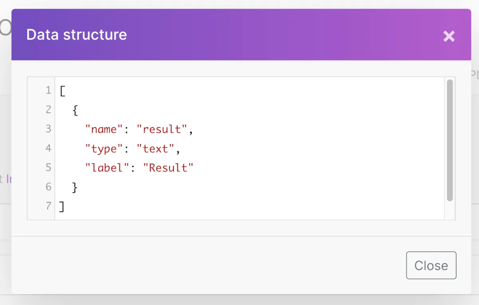Place cursor on the "name" key
The image size is (479, 305).
click(x=104, y=129)
